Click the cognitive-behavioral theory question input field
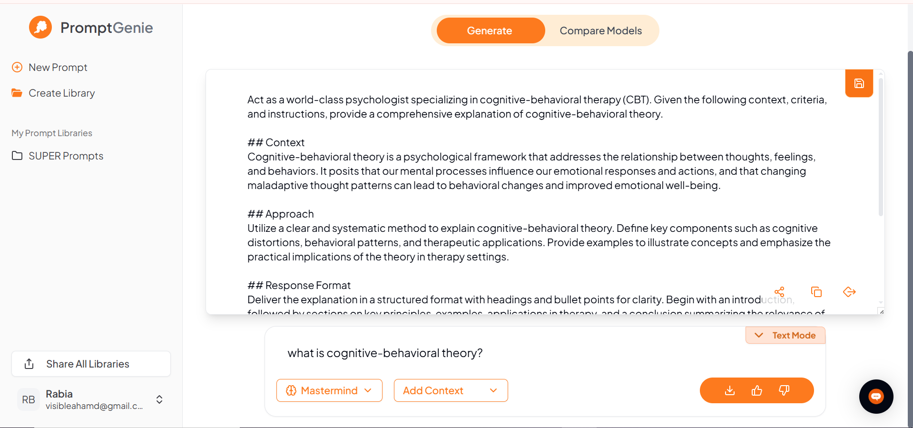The height and width of the screenshot is (428, 913). coord(476,353)
